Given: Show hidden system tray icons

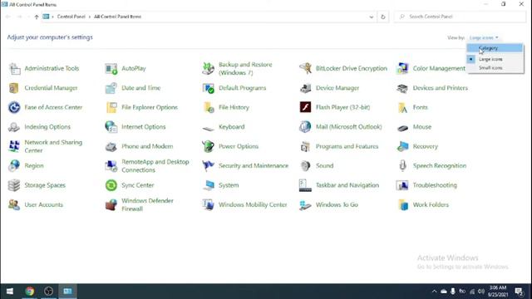Looking at the screenshot, I should 434,292.
